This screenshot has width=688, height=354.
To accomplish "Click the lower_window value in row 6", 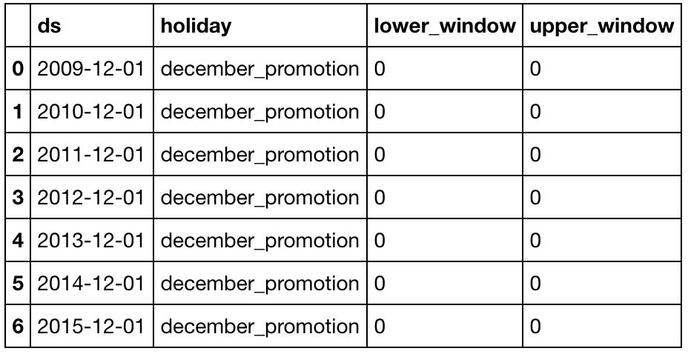I will pos(380,327).
